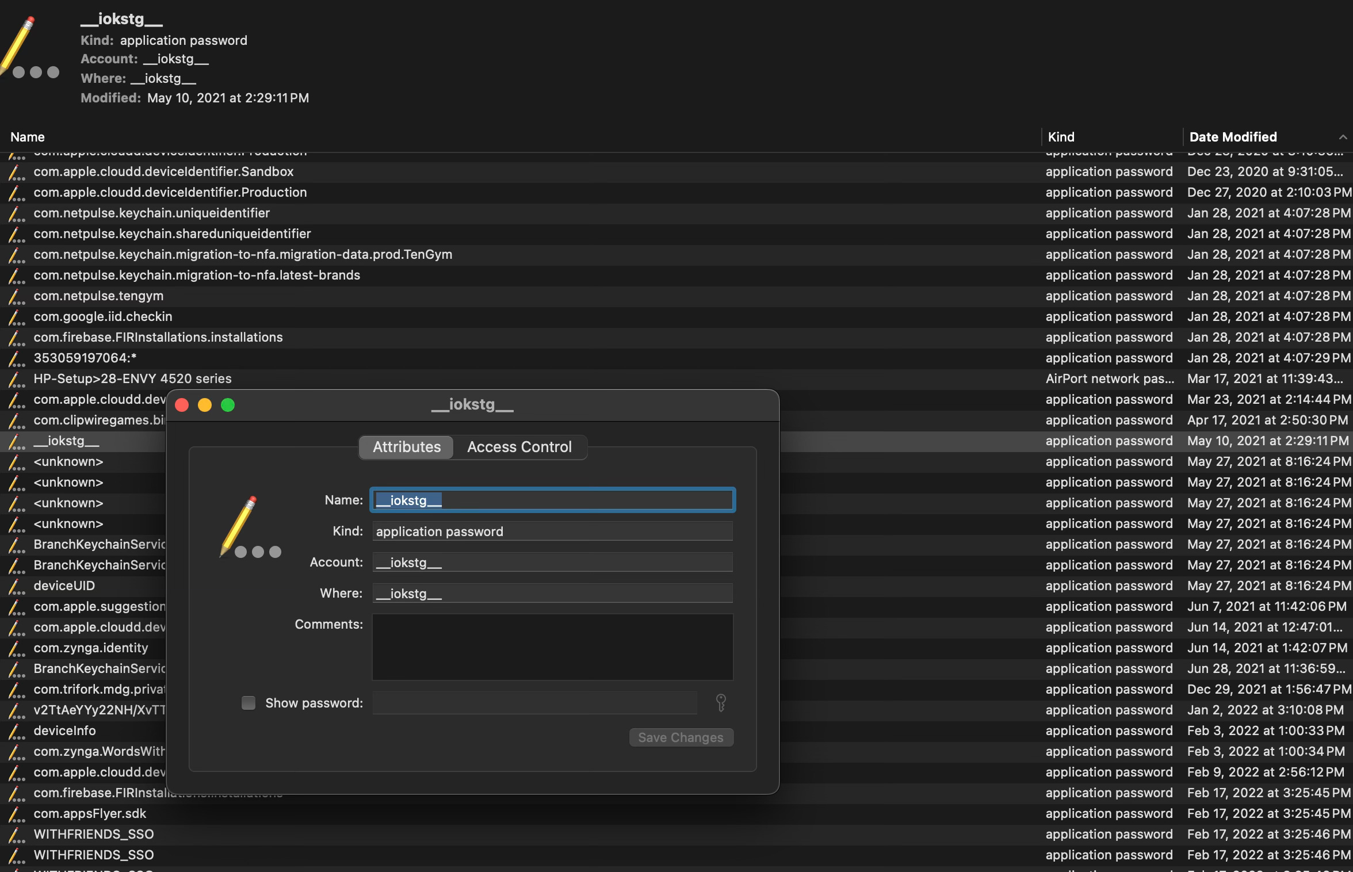The image size is (1353, 872).
Task: Click pencil icon of com.netpulse.tengym row
Action: click(x=16, y=296)
